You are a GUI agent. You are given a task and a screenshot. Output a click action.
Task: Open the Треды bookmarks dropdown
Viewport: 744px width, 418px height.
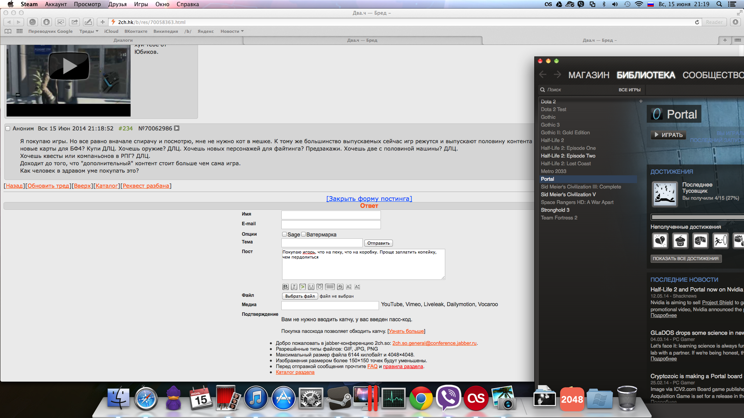[x=89, y=31]
